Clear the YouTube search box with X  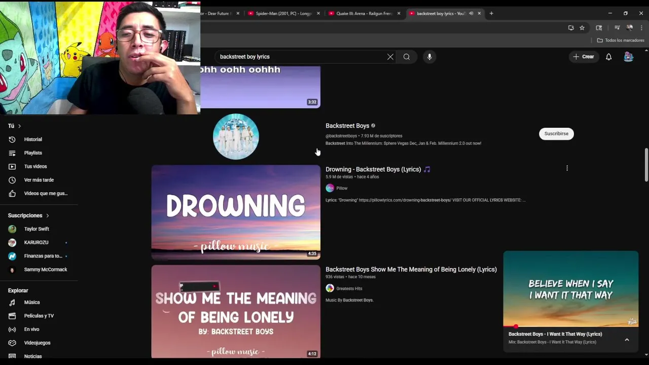coord(390,57)
